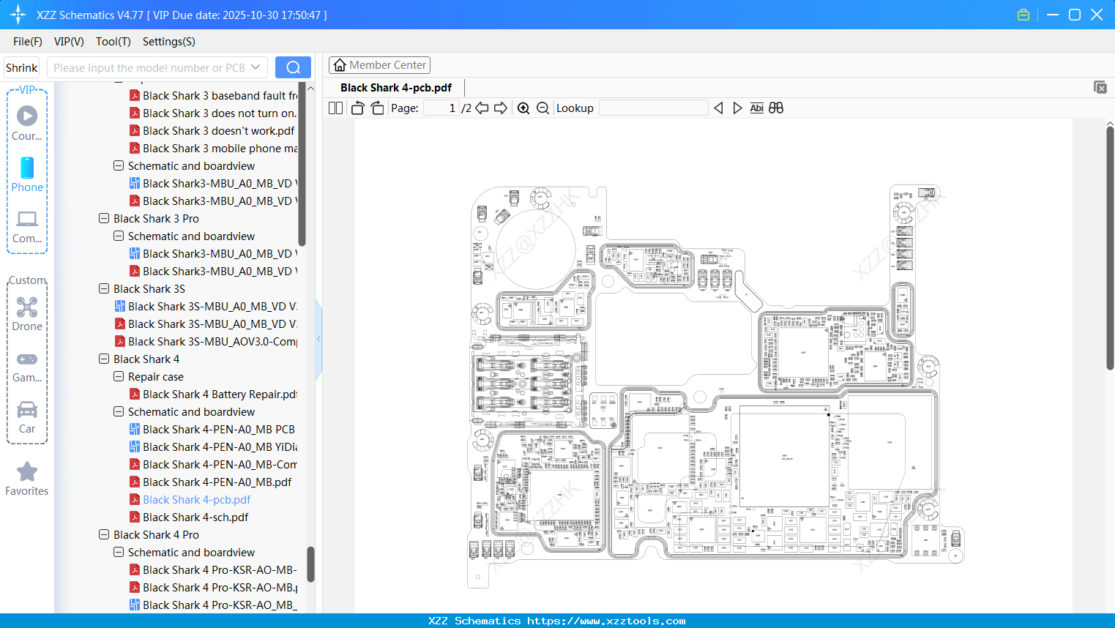Screen dimensions: 1115x628
Task: Open the Drone schematics category
Action: (x=27, y=313)
